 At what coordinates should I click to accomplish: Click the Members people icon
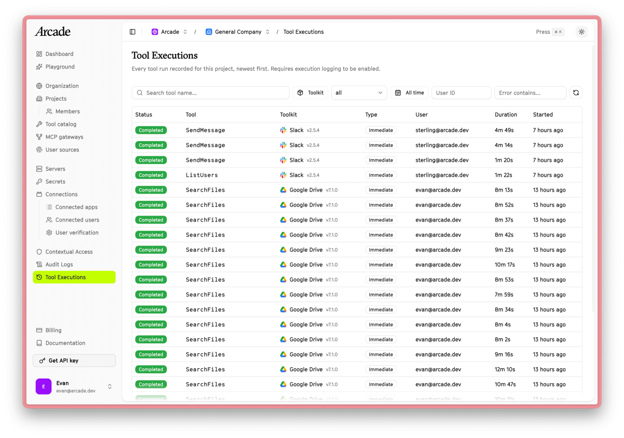coord(49,112)
